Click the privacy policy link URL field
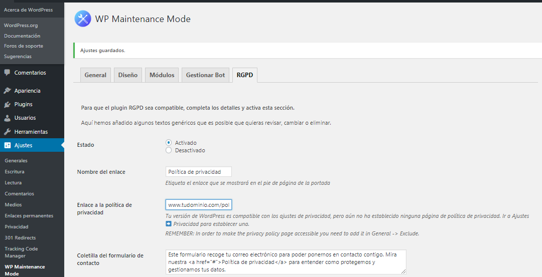 pos(198,204)
